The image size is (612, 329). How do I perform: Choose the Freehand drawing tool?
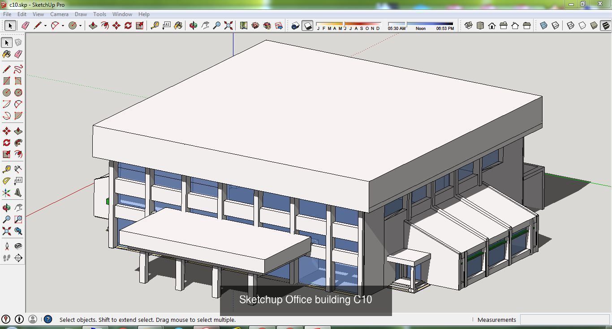click(18, 69)
